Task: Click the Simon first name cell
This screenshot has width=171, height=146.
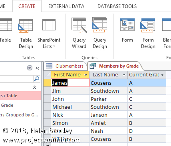Action: point(70,123)
